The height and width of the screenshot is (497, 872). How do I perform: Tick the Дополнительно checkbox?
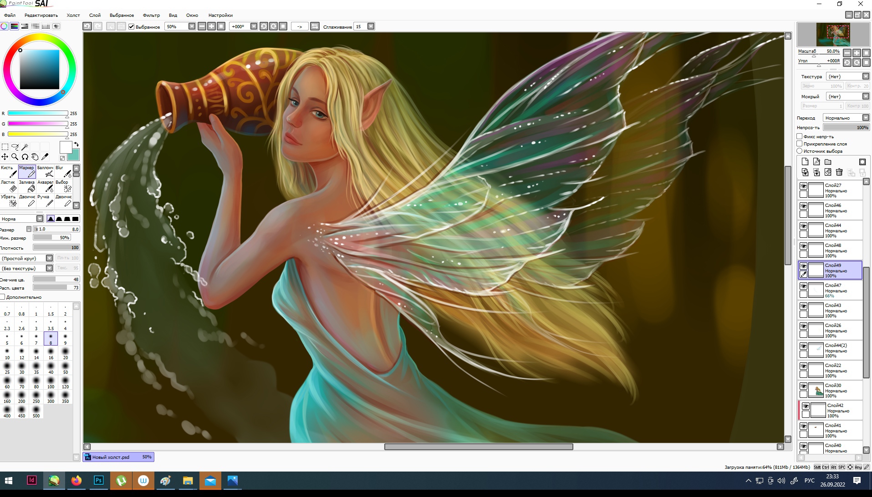pos(2,297)
